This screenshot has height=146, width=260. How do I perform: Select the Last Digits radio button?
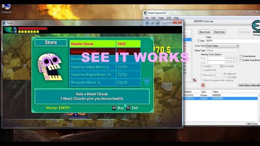tap(225, 77)
